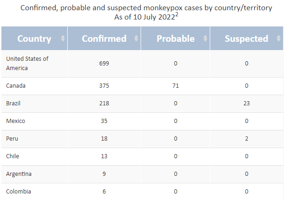Click Peru's suspected value 2
The image size is (284, 200).
tap(246, 139)
